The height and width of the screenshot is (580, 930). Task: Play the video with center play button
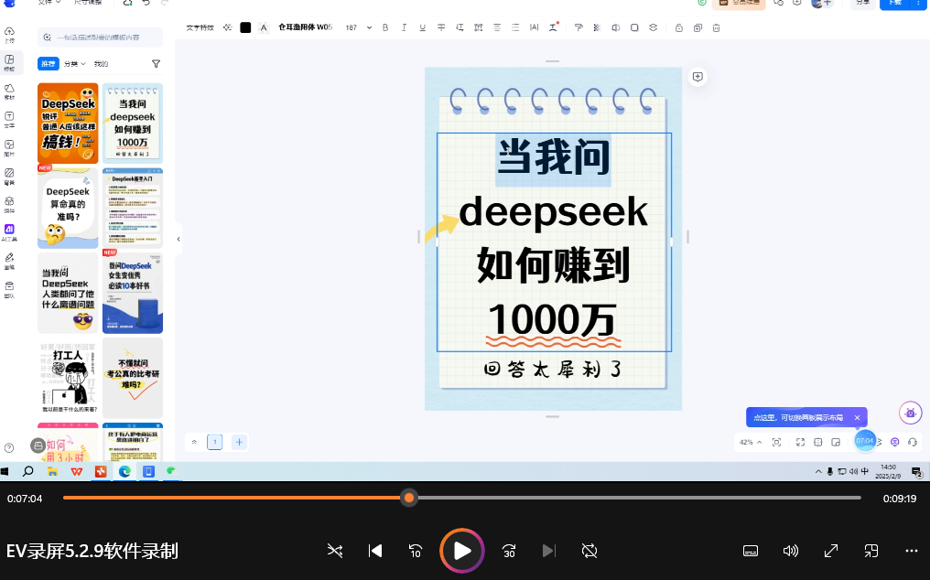tap(462, 551)
